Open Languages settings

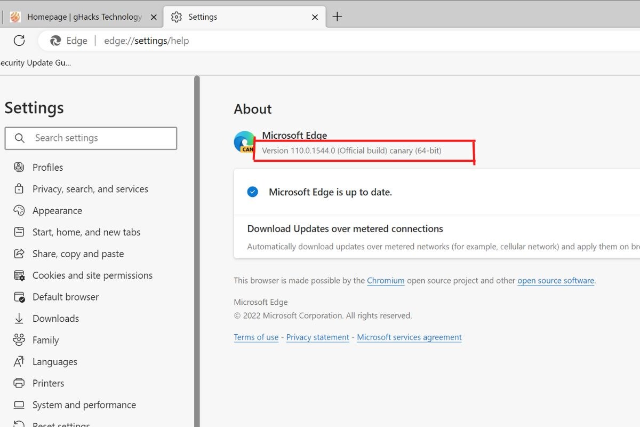click(54, 362)
